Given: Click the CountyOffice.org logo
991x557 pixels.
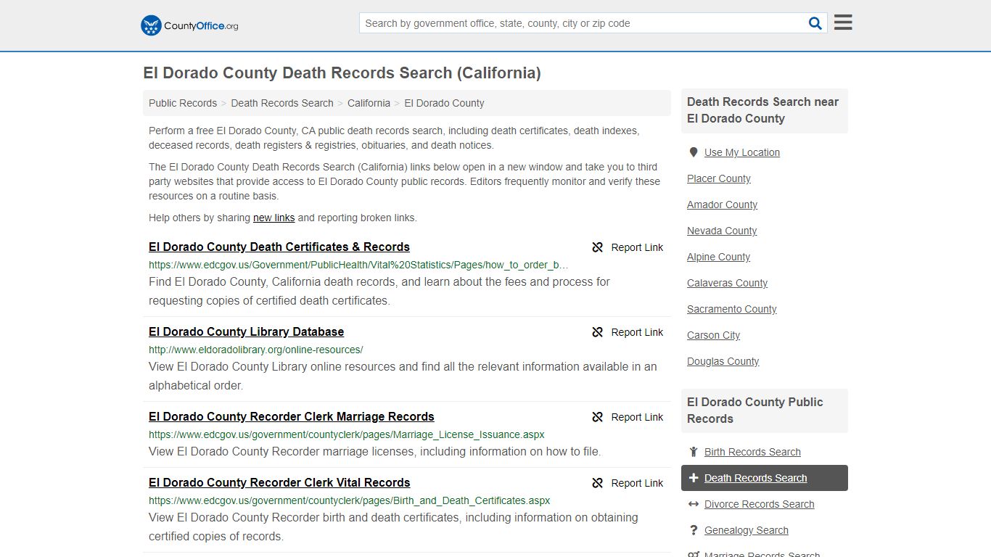Looking at the screenshot, I should click(x=189, y=25).
